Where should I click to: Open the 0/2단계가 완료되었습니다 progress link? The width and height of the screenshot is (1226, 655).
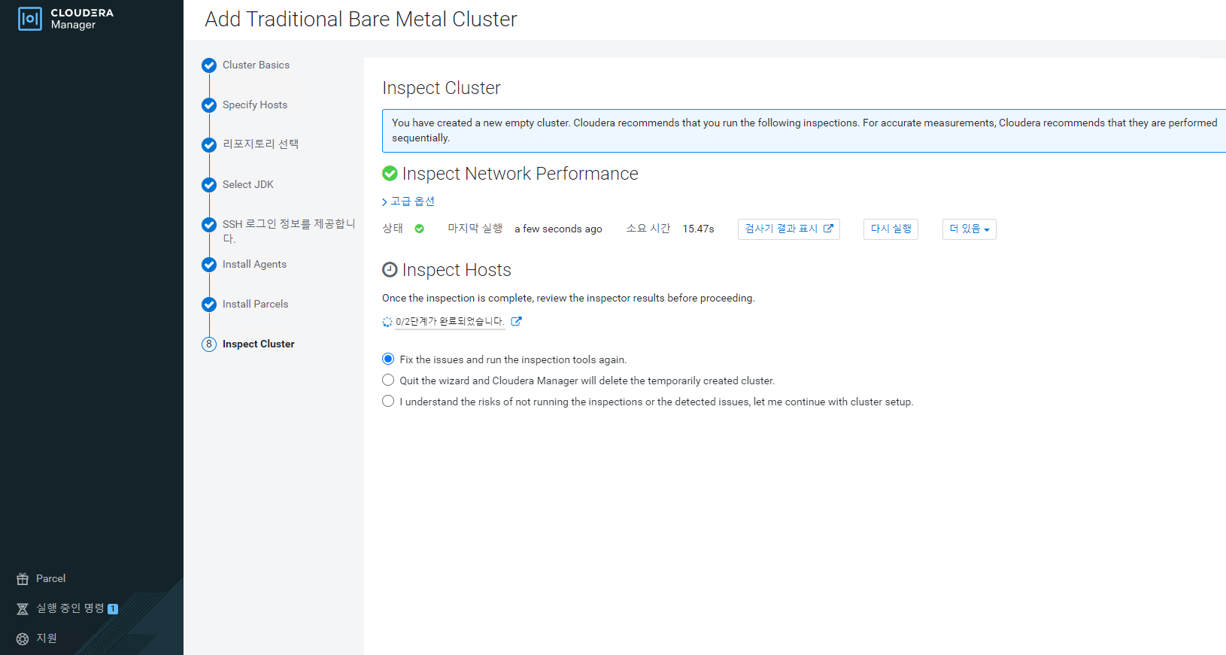coord(450,322)
